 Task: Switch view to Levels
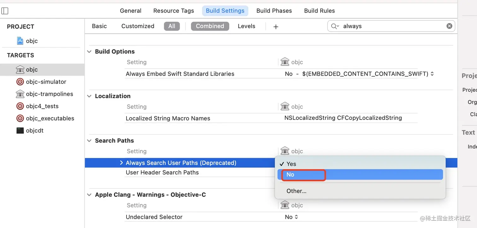coord(246,26)
